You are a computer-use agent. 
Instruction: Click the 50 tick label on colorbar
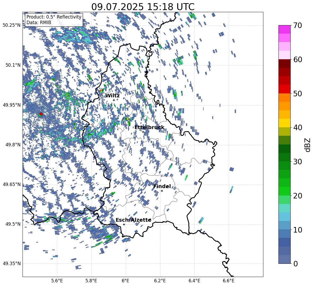[298, 94]
